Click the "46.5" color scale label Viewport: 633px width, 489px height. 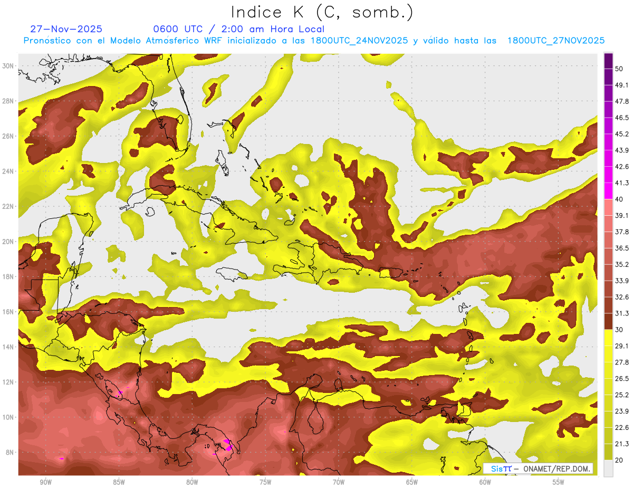click(x=622, y=118)
